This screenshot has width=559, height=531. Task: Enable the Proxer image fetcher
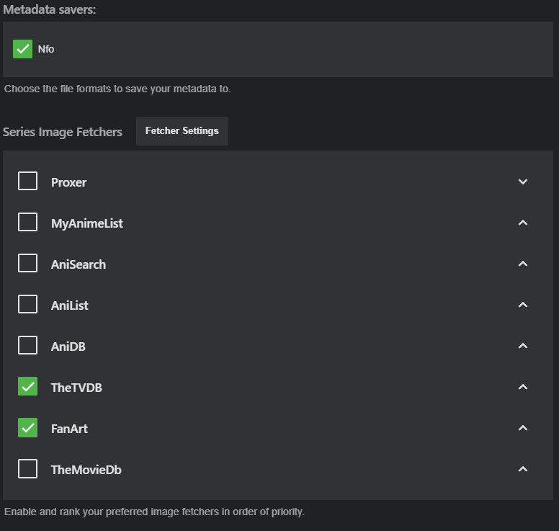pos(27,182)
